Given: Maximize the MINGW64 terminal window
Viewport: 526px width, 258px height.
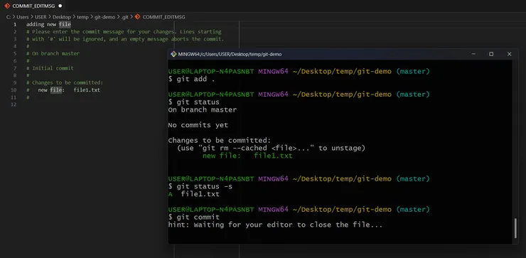Looking at the screenshot, I should 491,54.
